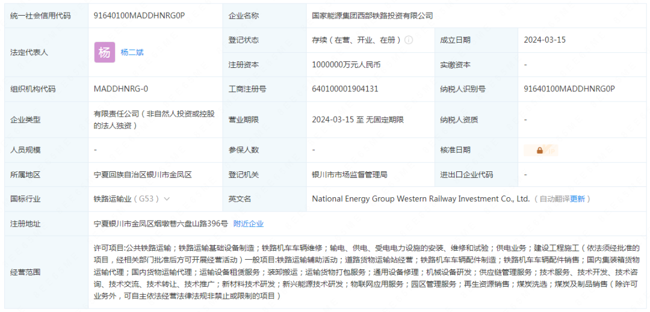This screenshot has height=312, width=650.
Task: Click registration number 640100001904131
Action: 345,89
